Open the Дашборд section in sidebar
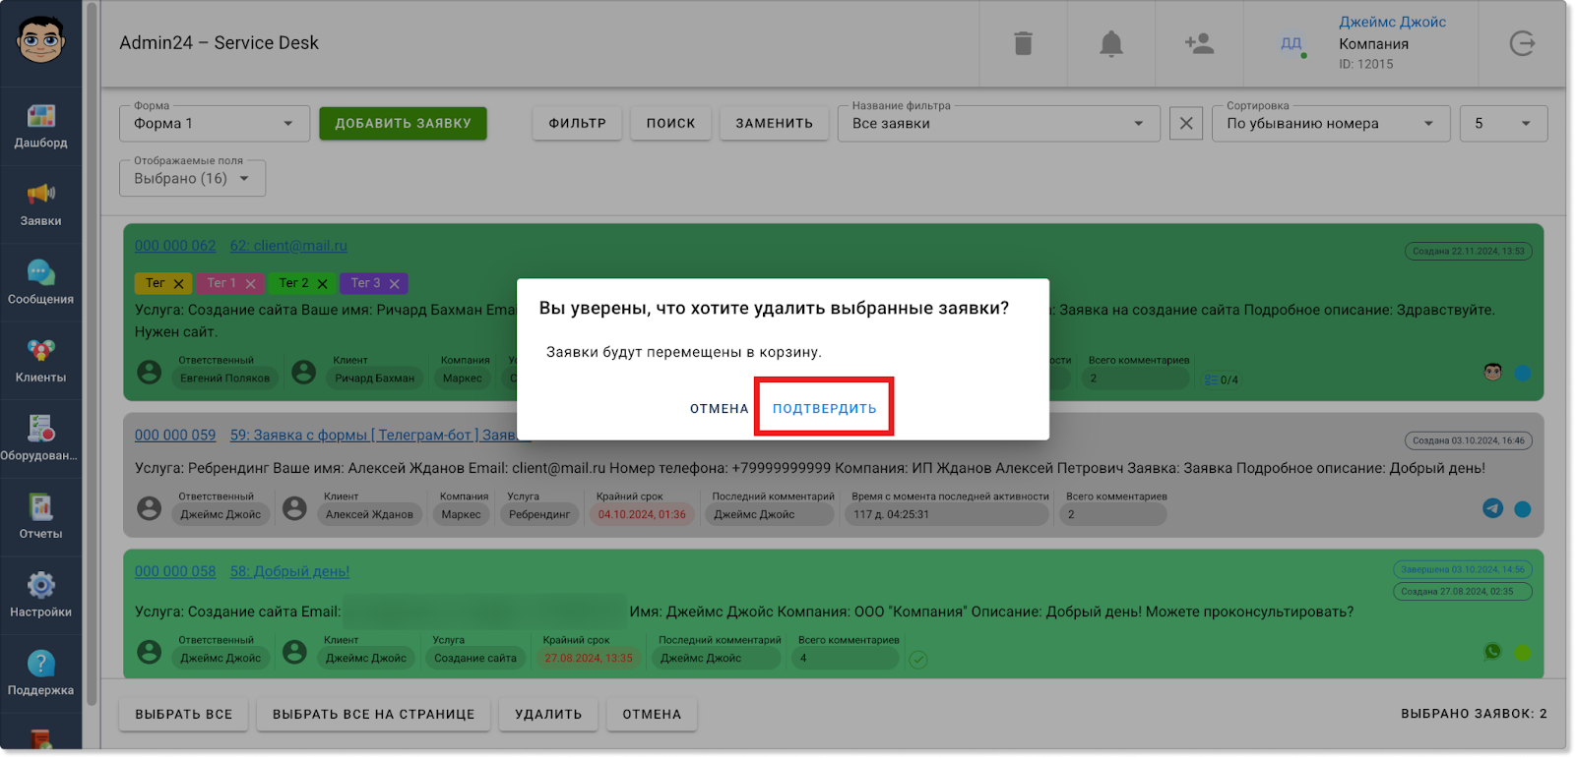1575x758 pixels. (x=40, y=127)
